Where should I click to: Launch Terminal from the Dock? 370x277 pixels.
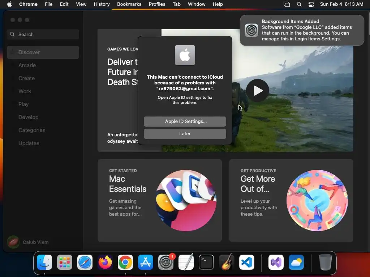click(206, 262)
